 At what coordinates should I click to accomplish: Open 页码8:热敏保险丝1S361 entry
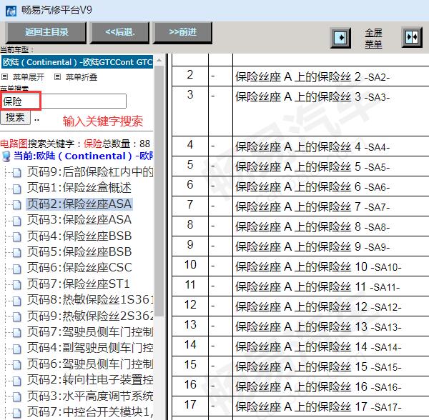click(90, 300)
